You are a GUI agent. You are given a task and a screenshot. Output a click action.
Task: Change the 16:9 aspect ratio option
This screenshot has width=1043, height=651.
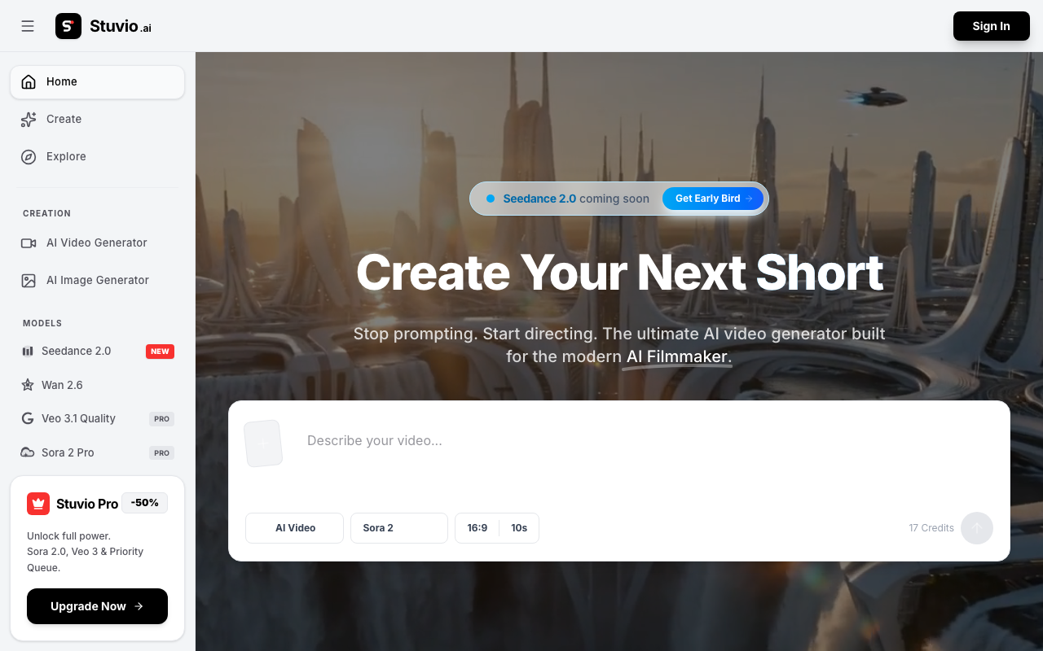[x=477, y=528]
